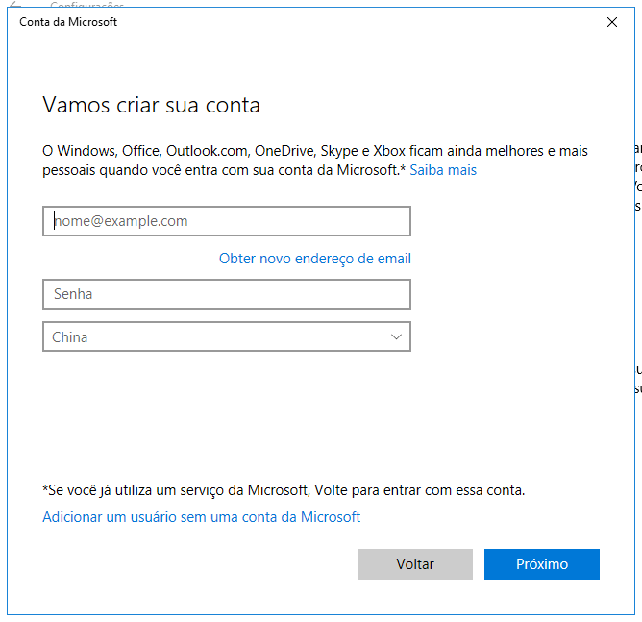The height and width of the screenshot is (622, 642).
Task: Click the Conta da Microsoft title bar
Action: 288,22
